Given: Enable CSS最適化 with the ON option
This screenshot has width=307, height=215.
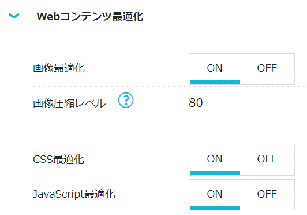Looking at the screenshot, I should tap(215, 160).
